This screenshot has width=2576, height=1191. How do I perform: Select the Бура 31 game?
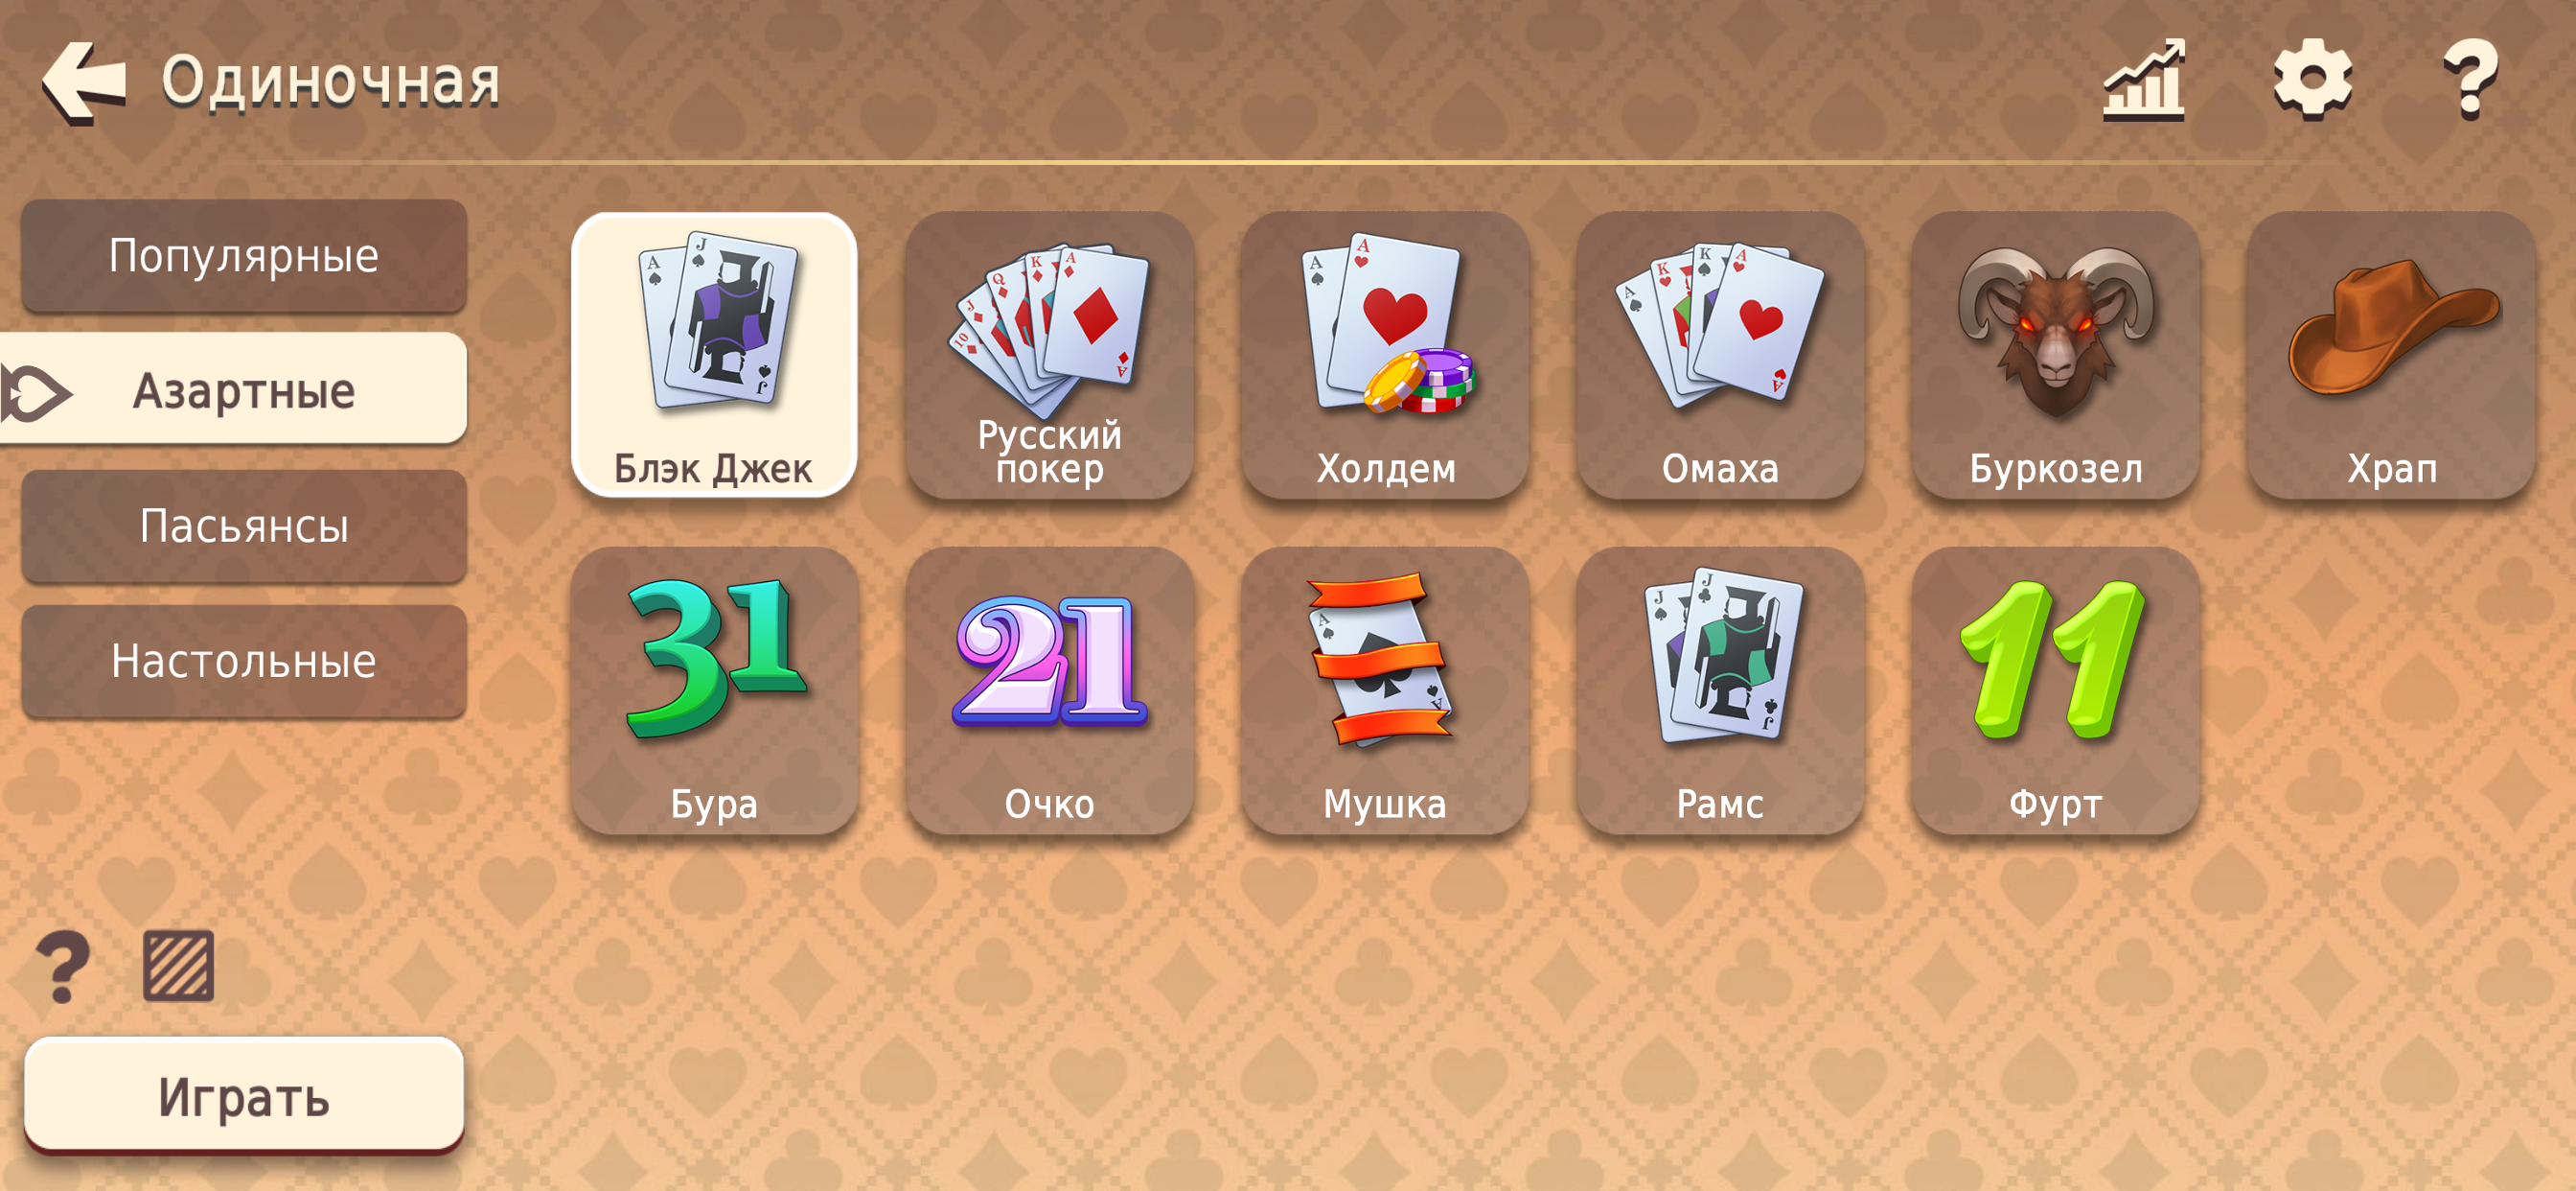point(714,690)
